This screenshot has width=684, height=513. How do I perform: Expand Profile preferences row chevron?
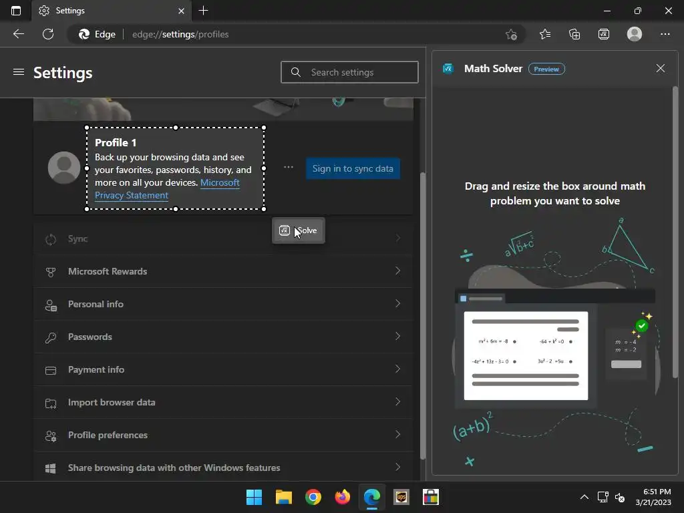[398, 434]
